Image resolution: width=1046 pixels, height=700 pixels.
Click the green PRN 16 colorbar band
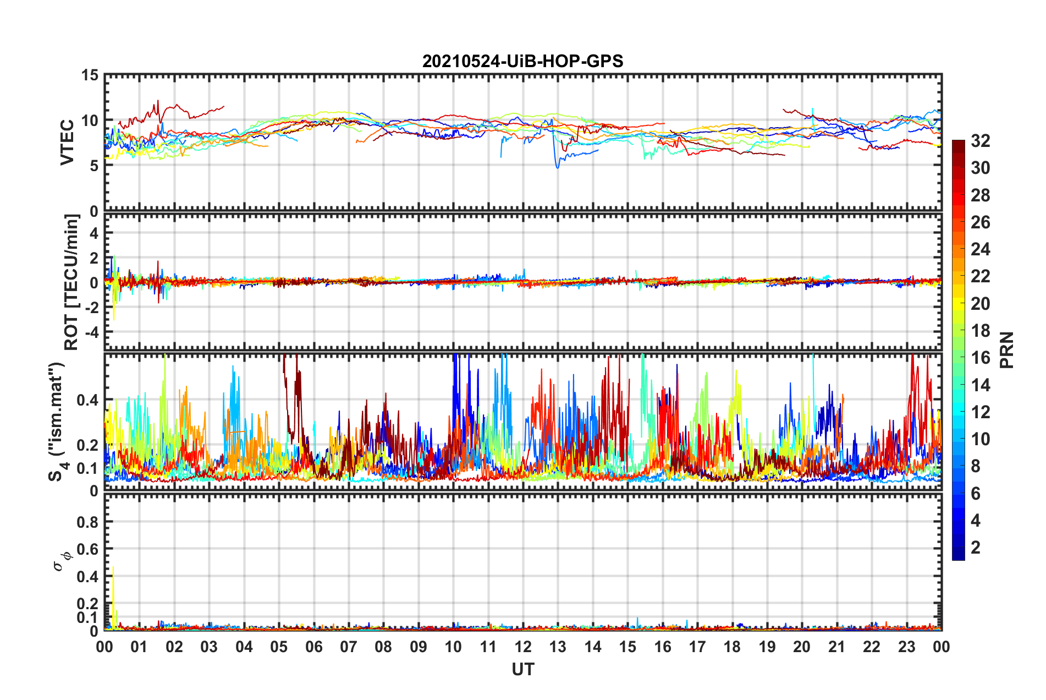click(958, 358)
